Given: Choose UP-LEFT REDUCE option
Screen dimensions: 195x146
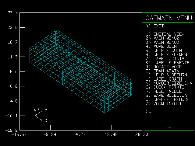Looking at the screenshot, I should click(x=167, y=99).
